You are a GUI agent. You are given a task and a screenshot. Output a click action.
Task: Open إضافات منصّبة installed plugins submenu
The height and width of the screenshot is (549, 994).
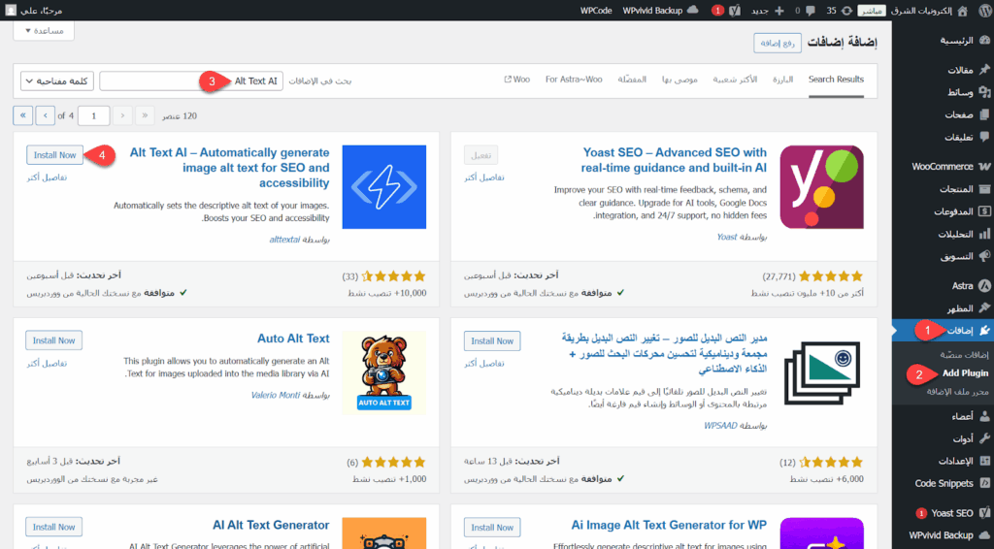point(964,355)
